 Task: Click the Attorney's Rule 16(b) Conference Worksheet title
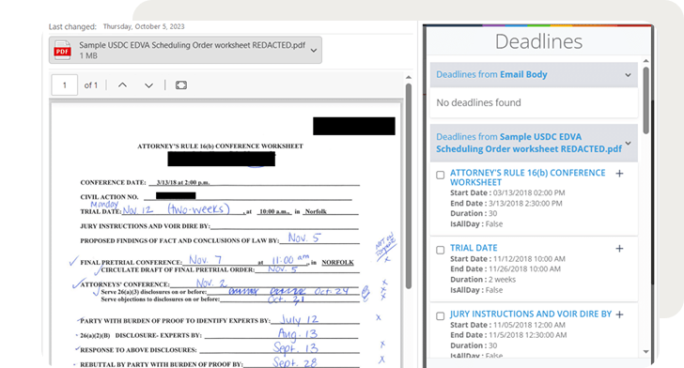pos(528,177)
